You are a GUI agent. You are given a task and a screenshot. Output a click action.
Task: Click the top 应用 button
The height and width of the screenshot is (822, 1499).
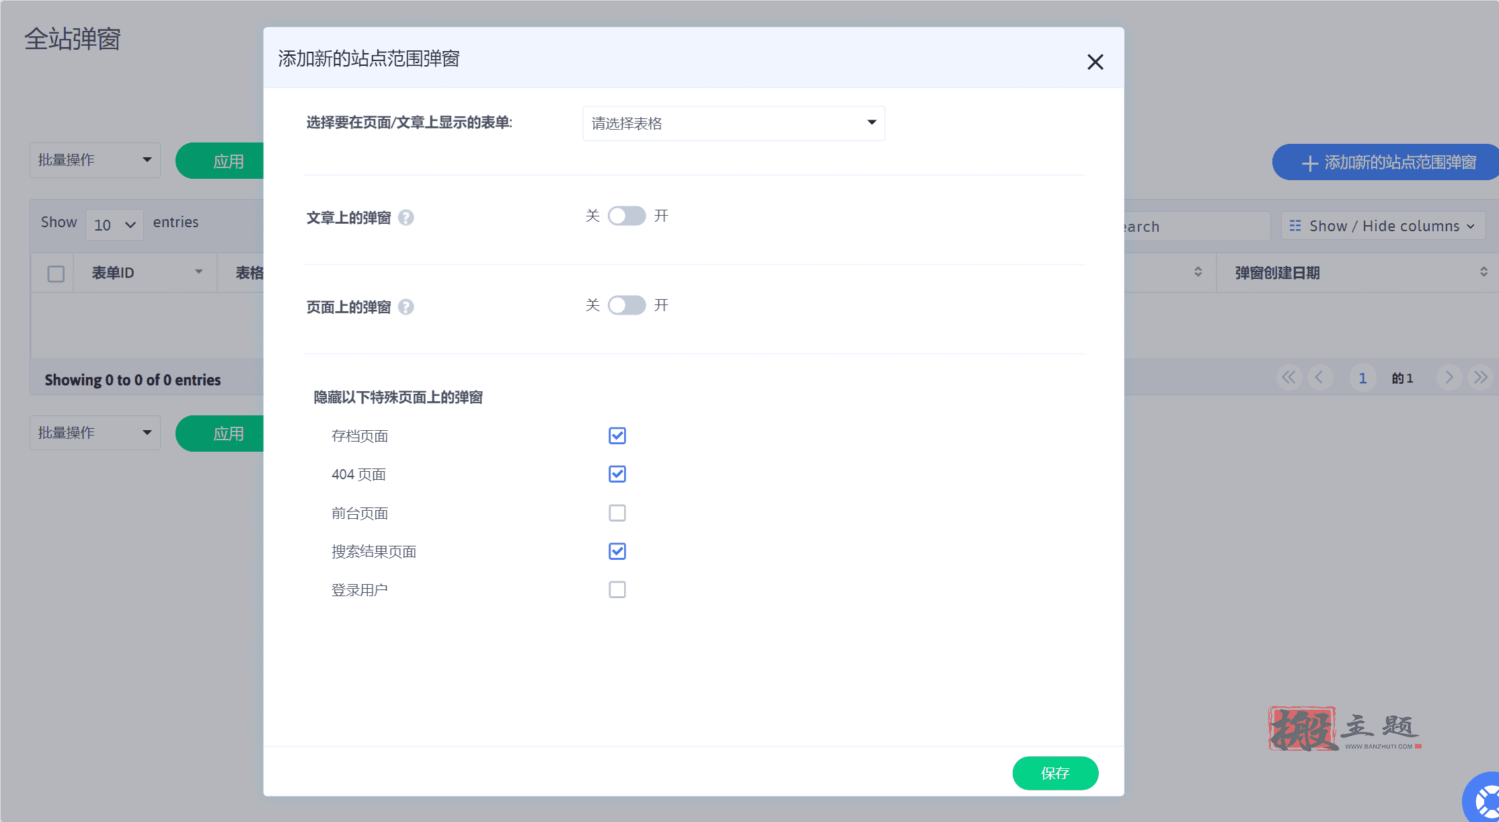220,161
